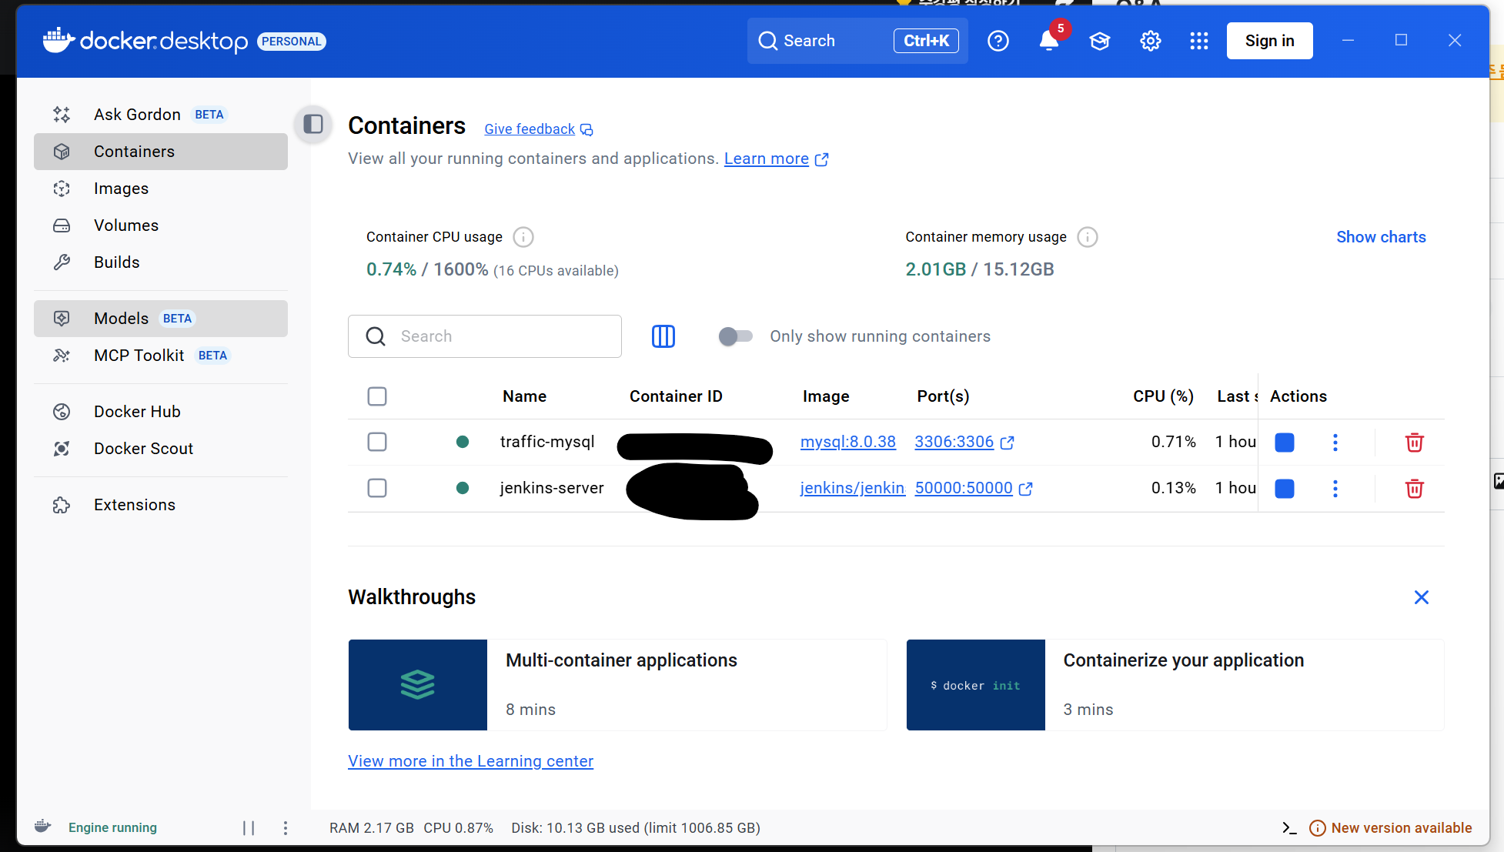Open the apps grid icon

click(1198, 41)
